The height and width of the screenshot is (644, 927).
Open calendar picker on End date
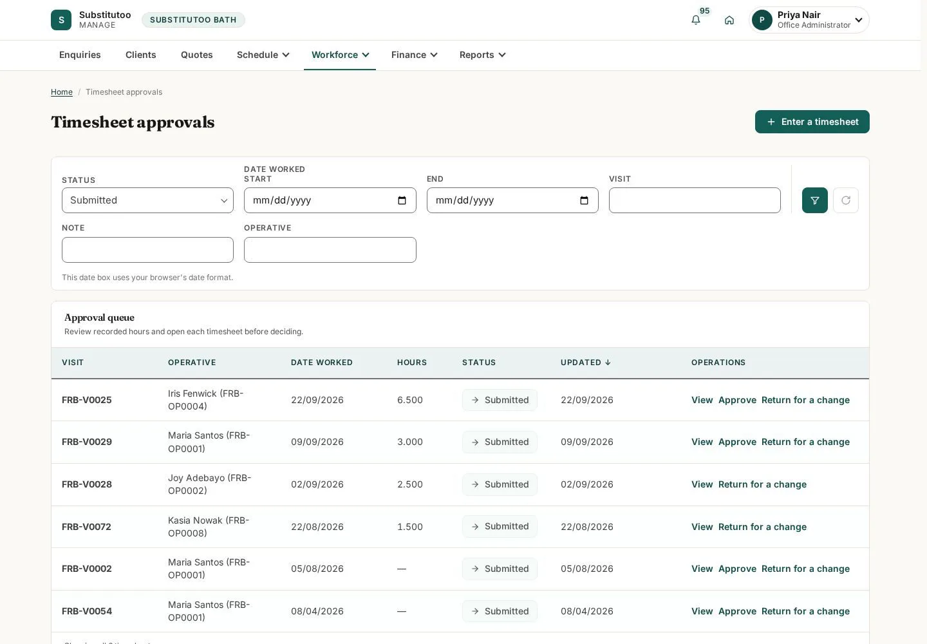tap(585, 200)
